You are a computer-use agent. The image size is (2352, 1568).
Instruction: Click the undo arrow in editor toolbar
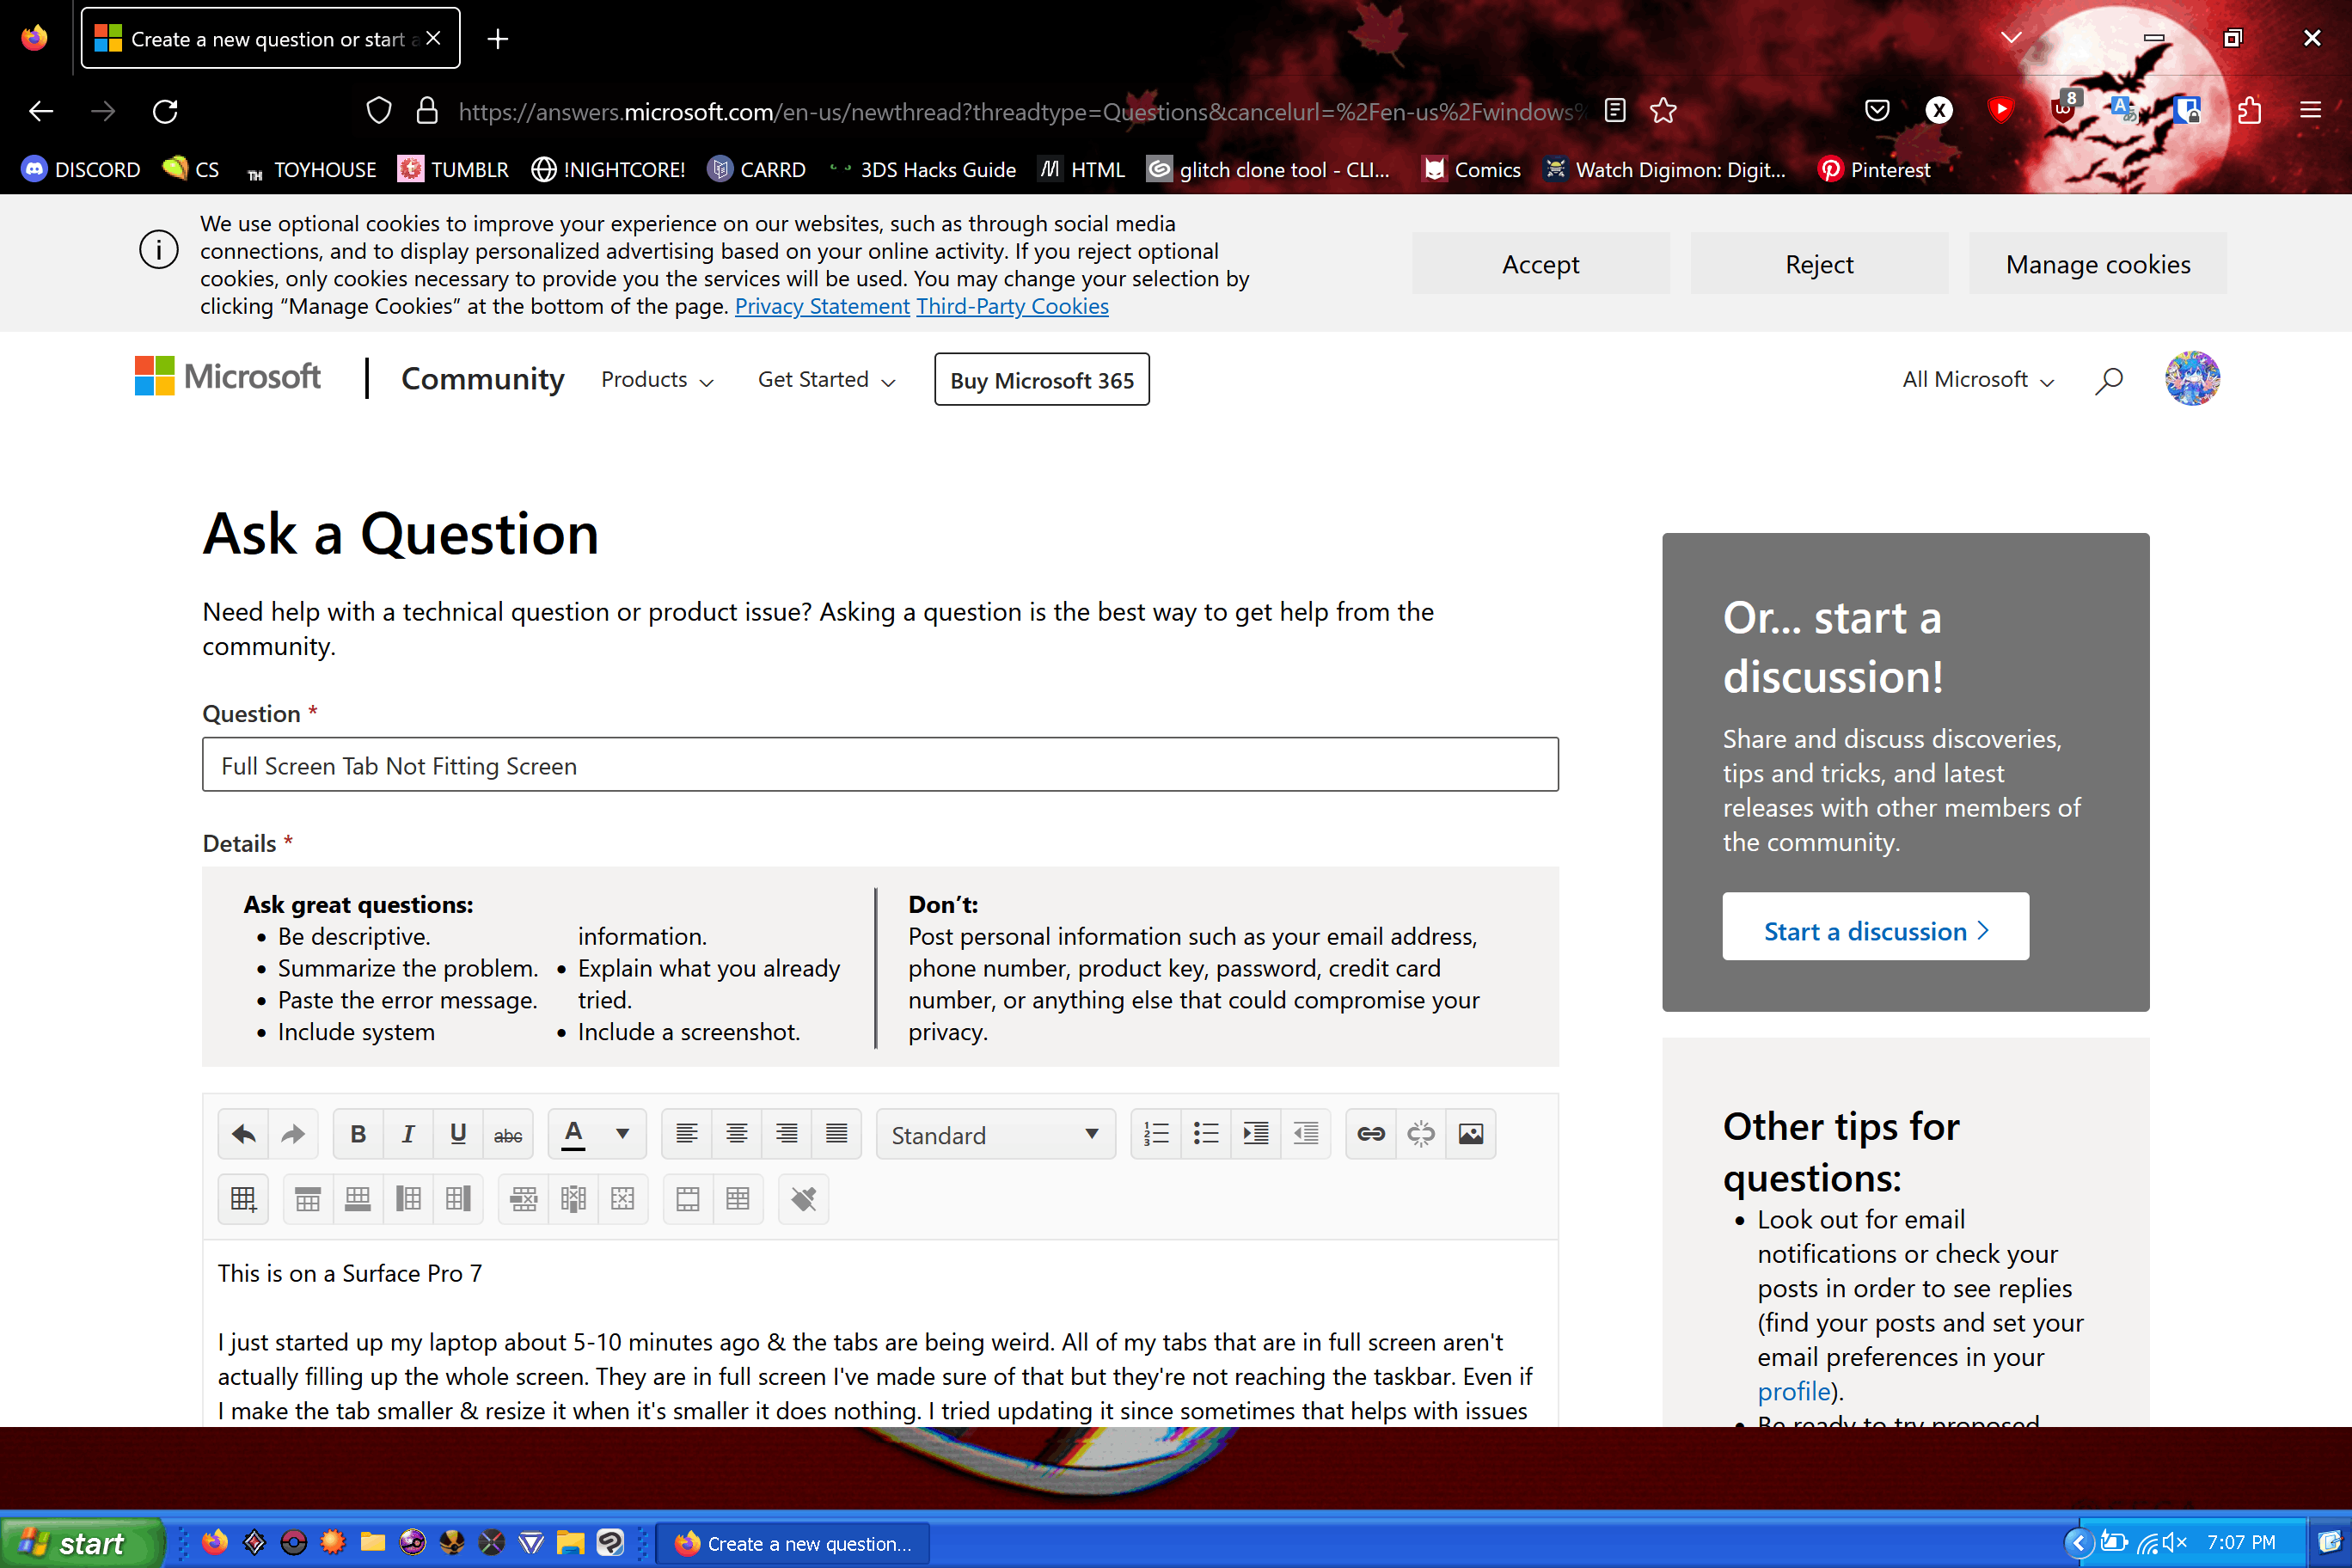243,1133
